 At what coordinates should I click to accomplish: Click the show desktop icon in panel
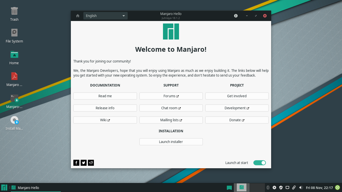[229, 187]
